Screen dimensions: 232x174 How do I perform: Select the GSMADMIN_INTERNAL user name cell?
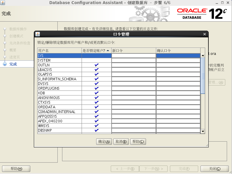click(60, 112)
